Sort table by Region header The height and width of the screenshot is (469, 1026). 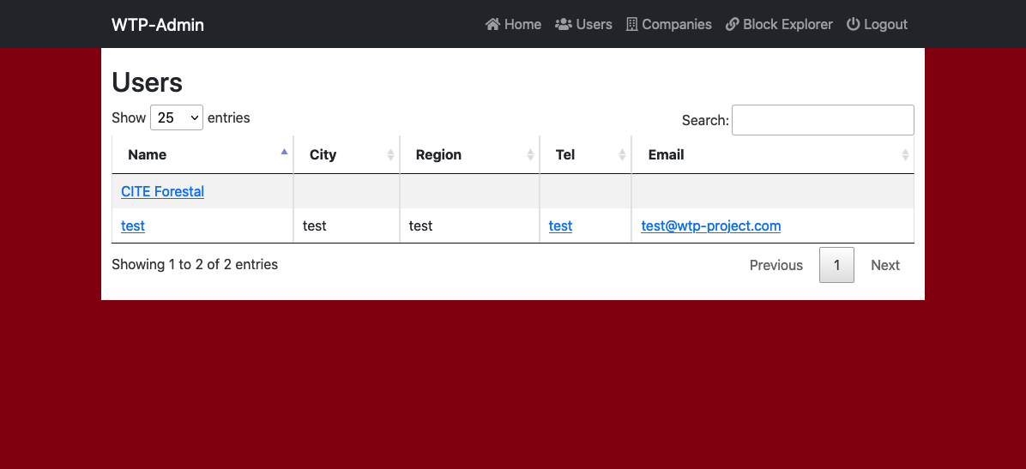click(x=470, y=155)
